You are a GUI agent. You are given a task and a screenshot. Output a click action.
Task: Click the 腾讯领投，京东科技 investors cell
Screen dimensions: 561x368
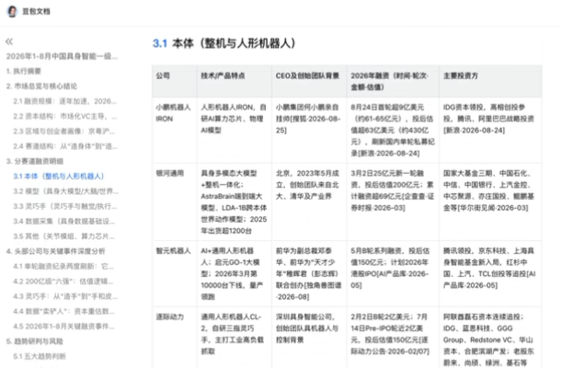(490, 274)
